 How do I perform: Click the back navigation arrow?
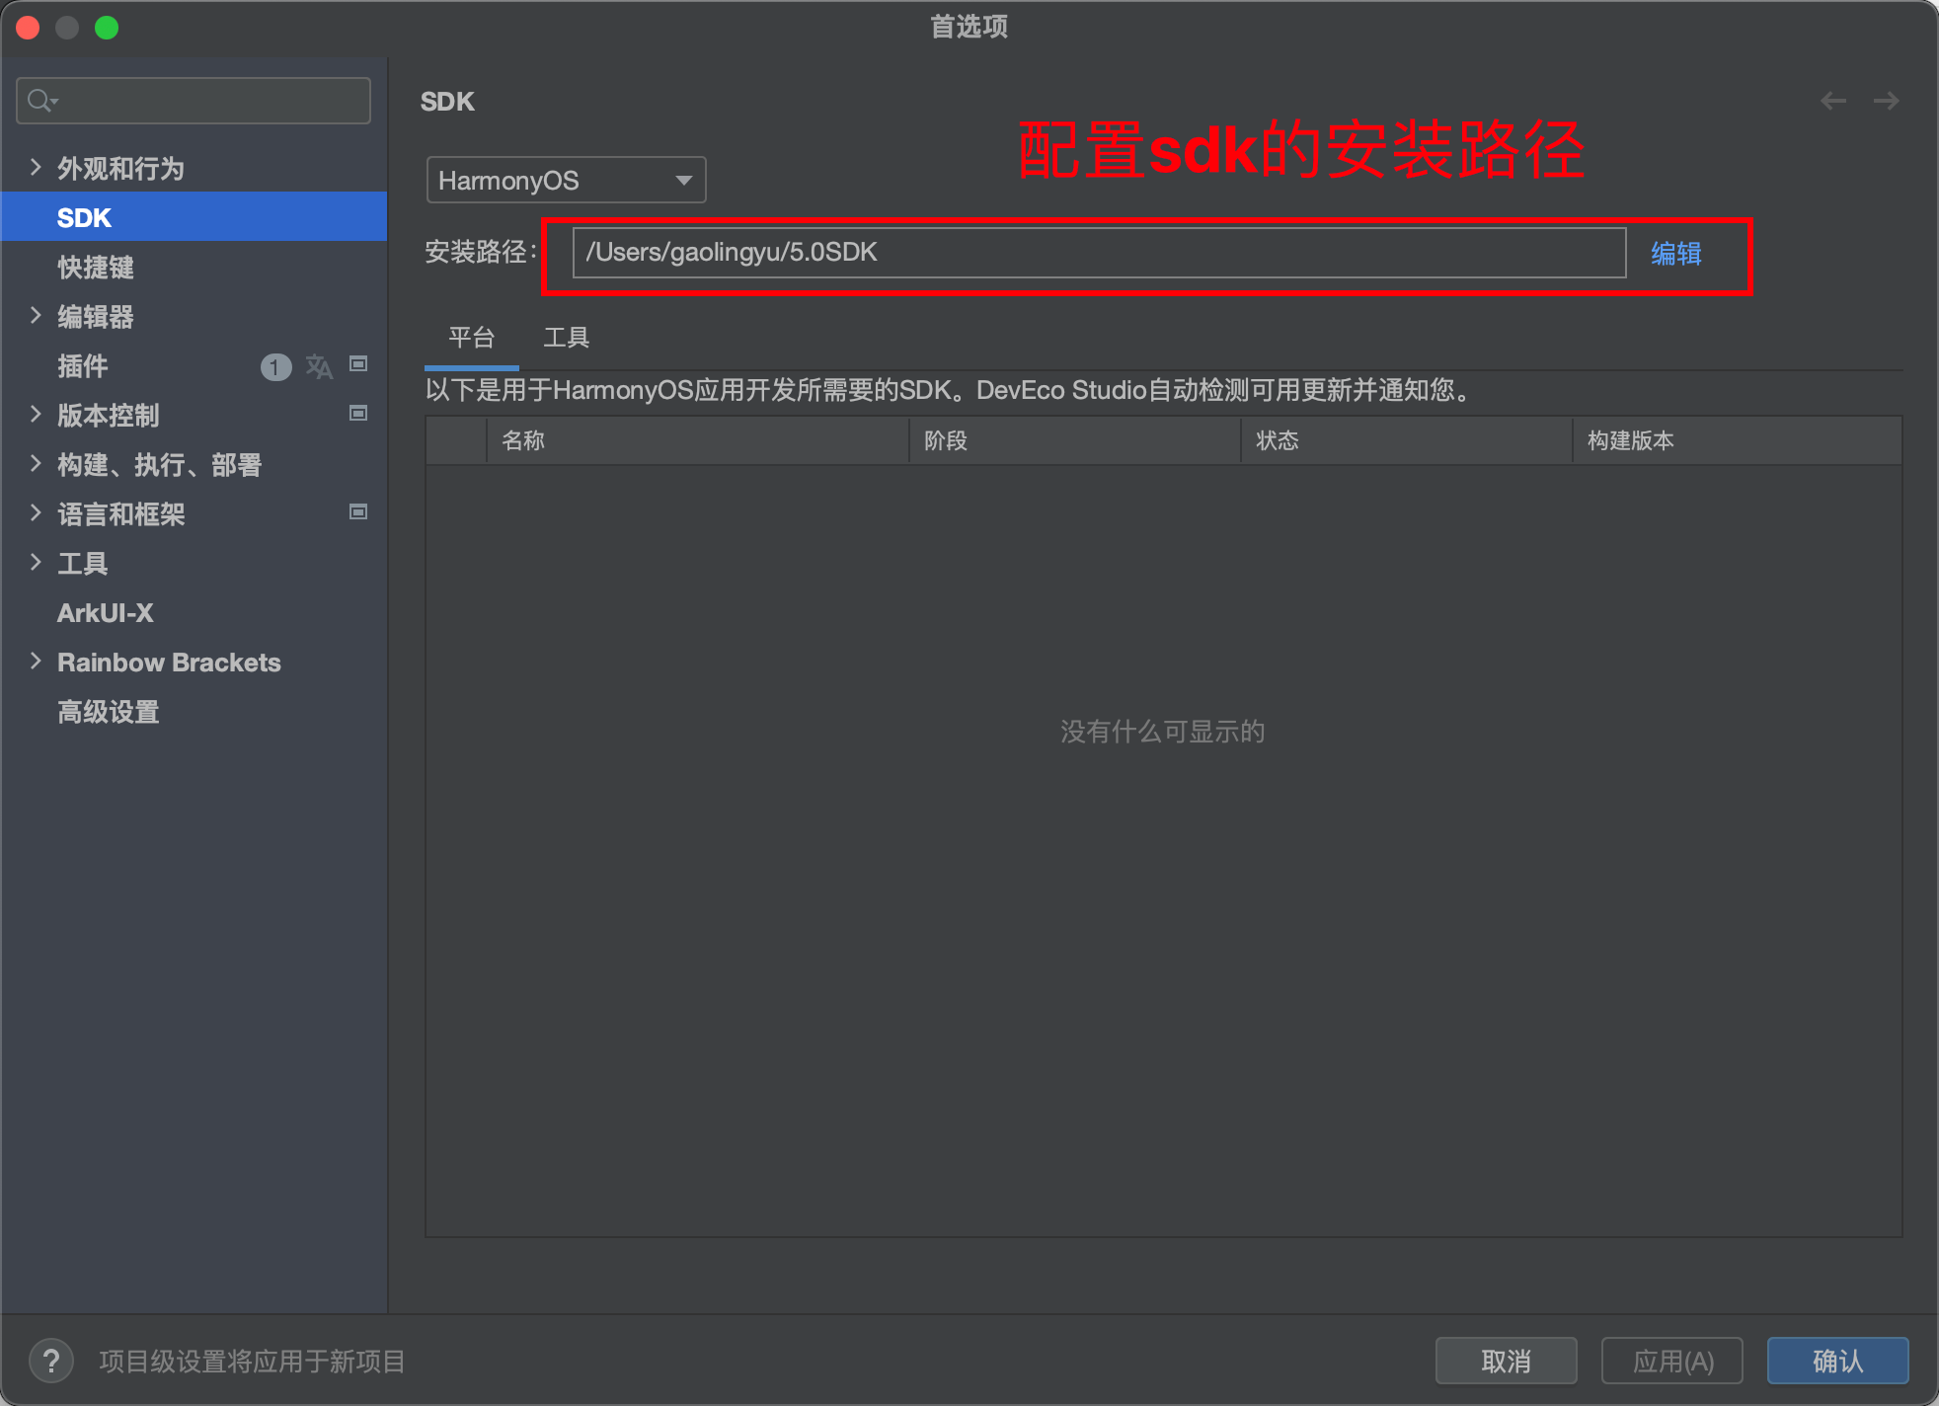(1833, 101)
